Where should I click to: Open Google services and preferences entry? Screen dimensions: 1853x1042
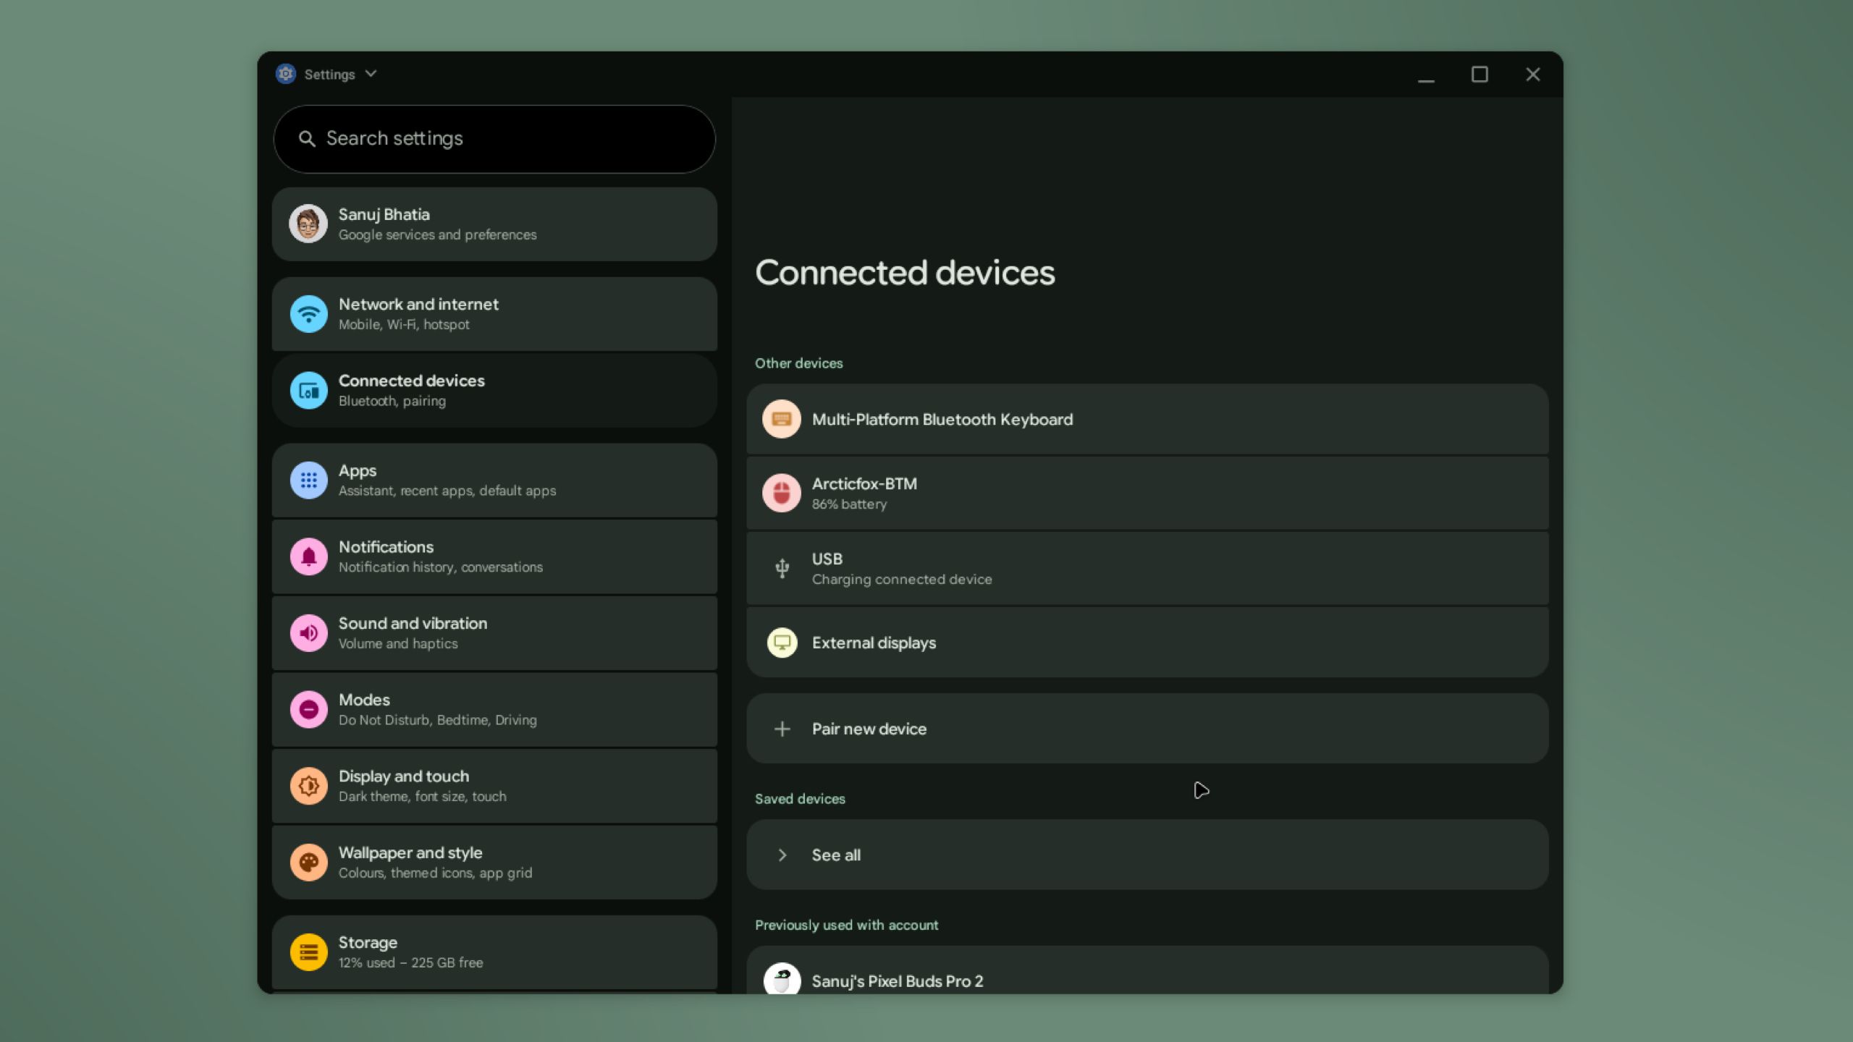tap(494, 224)
